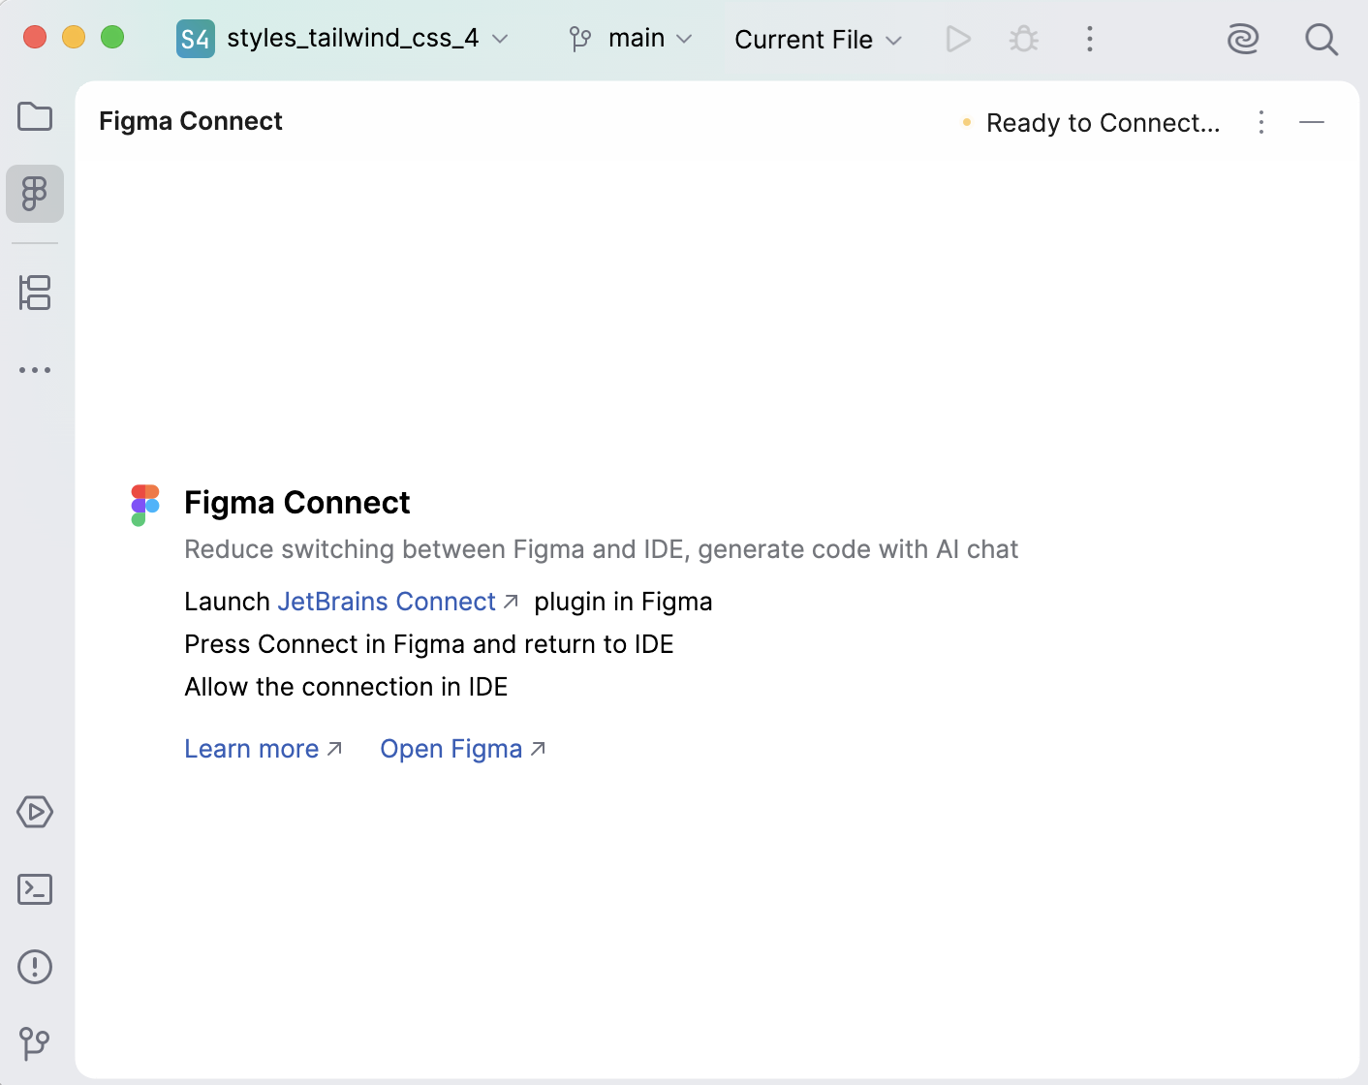Open the main toolbar more actions menu
Image resolution: width=1368 pixels, height=1085 pixels.
[x=1090, y=39]
